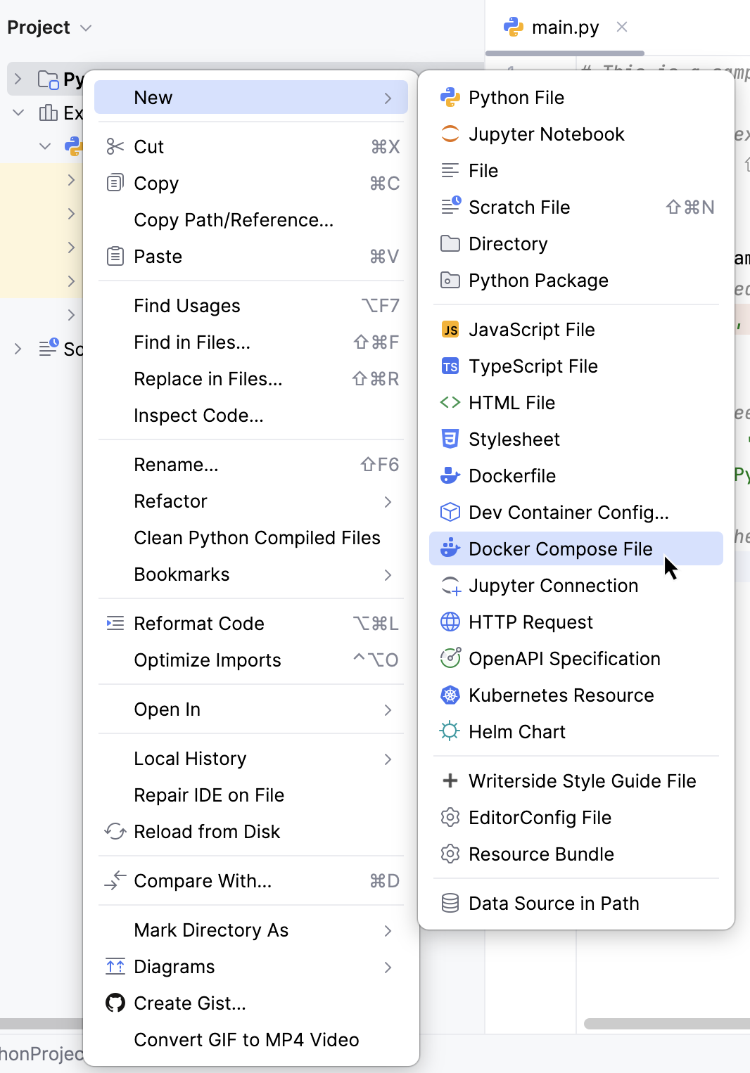Choose Replace in Files... entry
Image resolution: width=750 pixels, height=1073 pixels.
click(x=251, y=379)
